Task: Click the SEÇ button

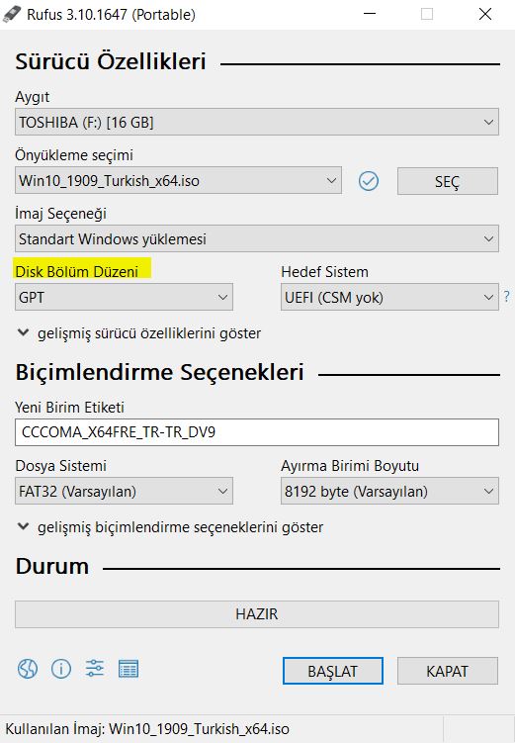Action: coord(448,181)
